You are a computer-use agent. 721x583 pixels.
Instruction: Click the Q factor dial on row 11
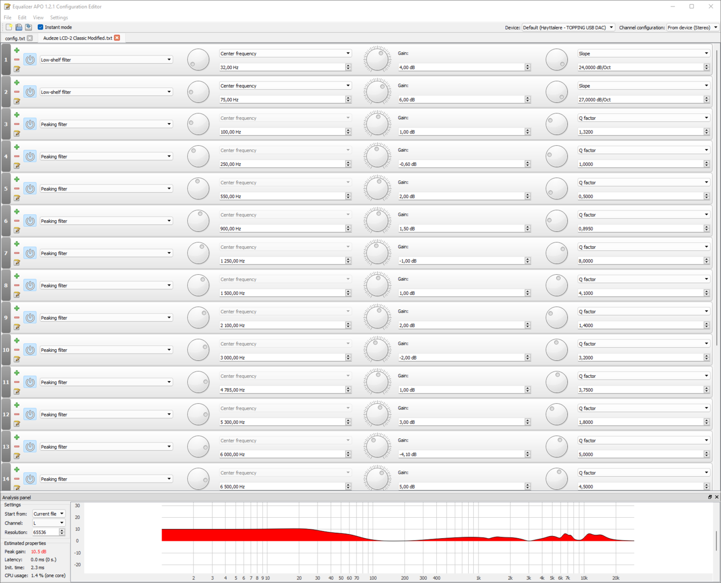click(556, 382)
